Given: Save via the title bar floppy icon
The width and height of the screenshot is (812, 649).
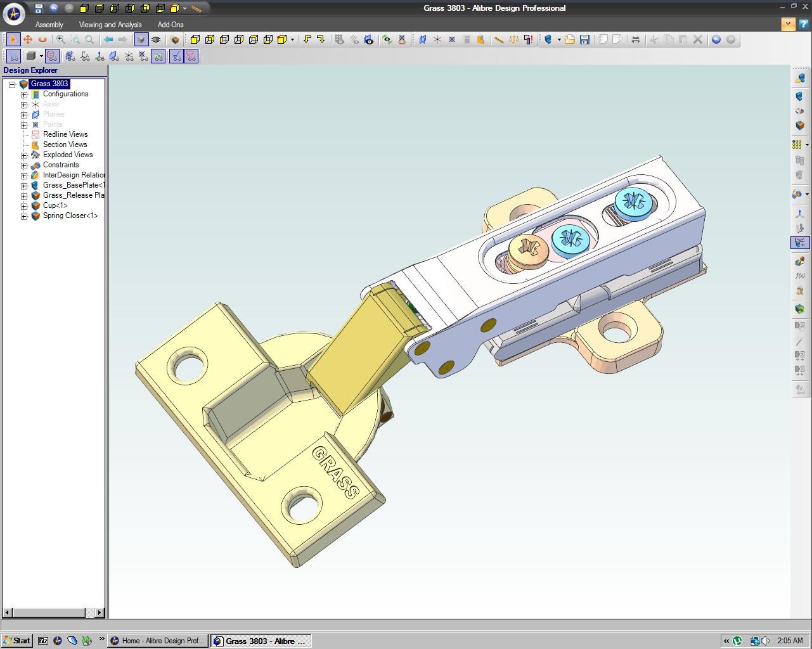Looking at the screenshot, I should tap(39, 8).
